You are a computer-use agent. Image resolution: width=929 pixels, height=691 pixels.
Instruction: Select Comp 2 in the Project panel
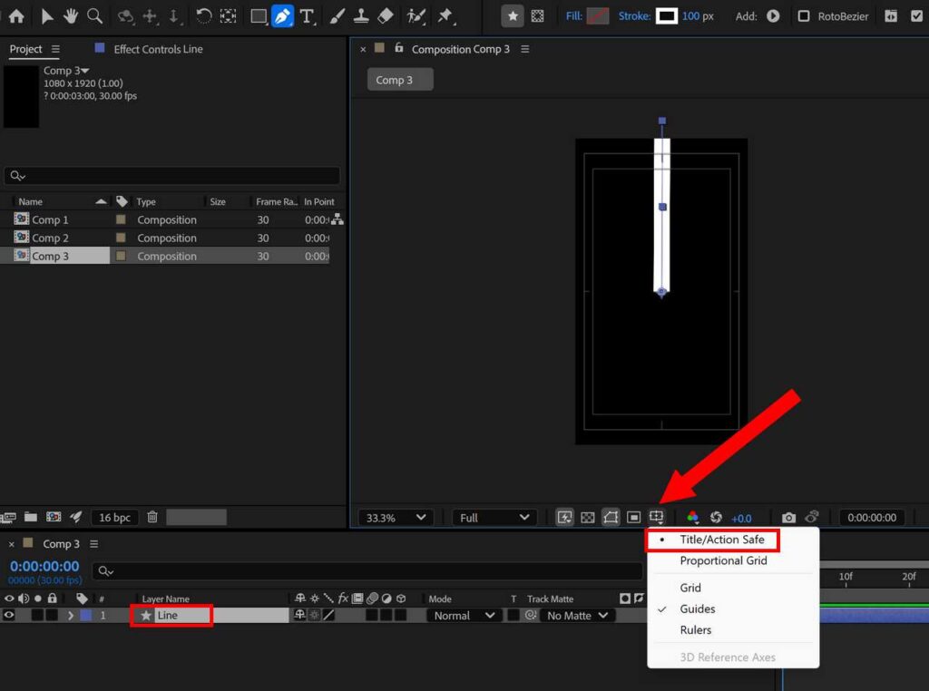click(x=50, y=238)
